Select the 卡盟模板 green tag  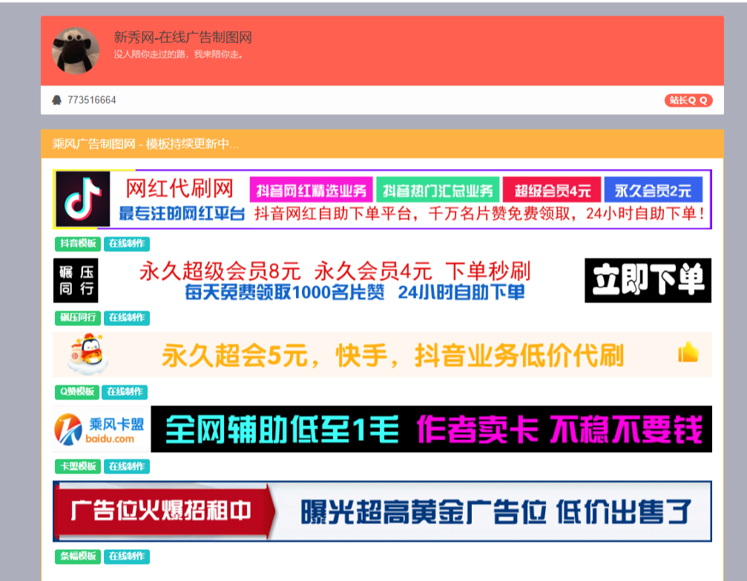pos(78,466)
